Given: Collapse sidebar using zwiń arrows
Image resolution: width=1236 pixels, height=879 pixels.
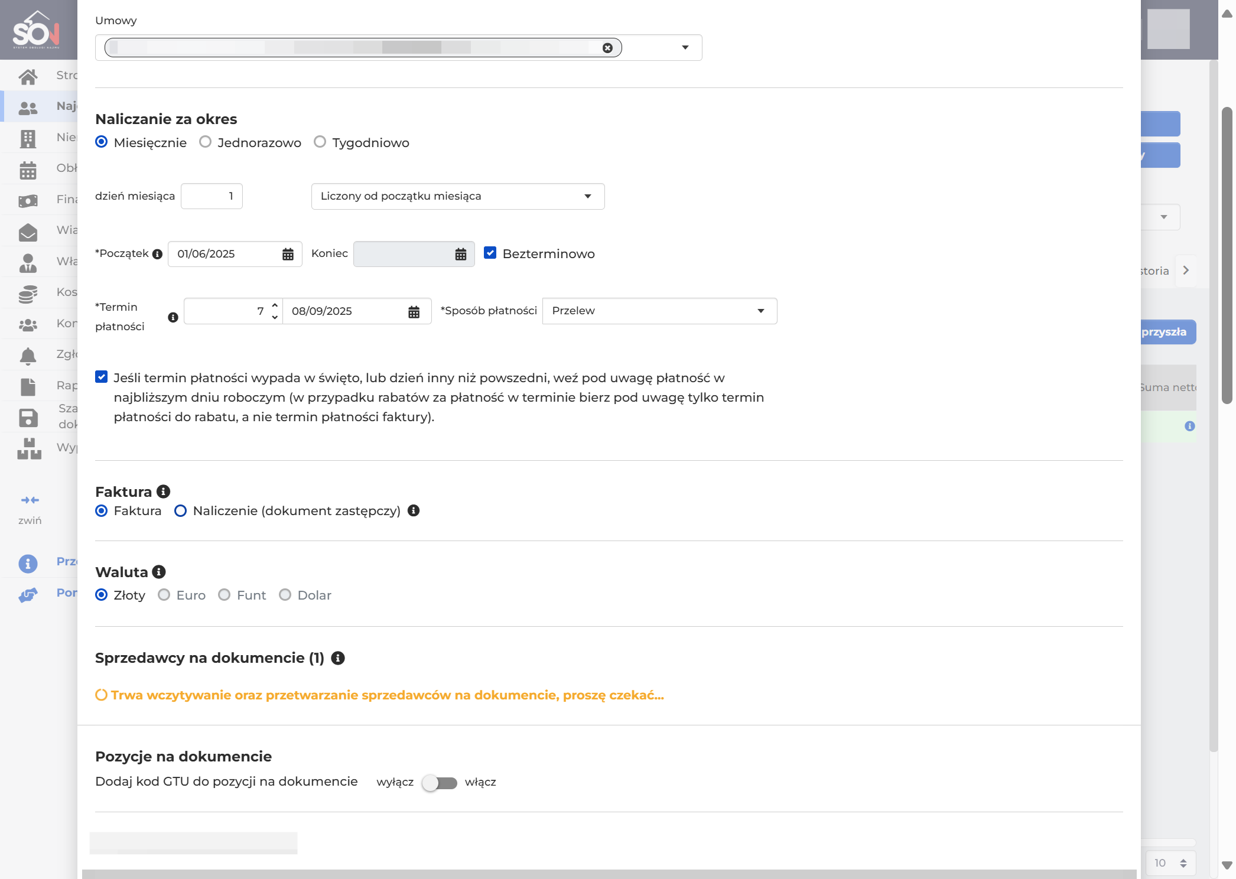Looking at the screenshot, I should click(30, 500).
